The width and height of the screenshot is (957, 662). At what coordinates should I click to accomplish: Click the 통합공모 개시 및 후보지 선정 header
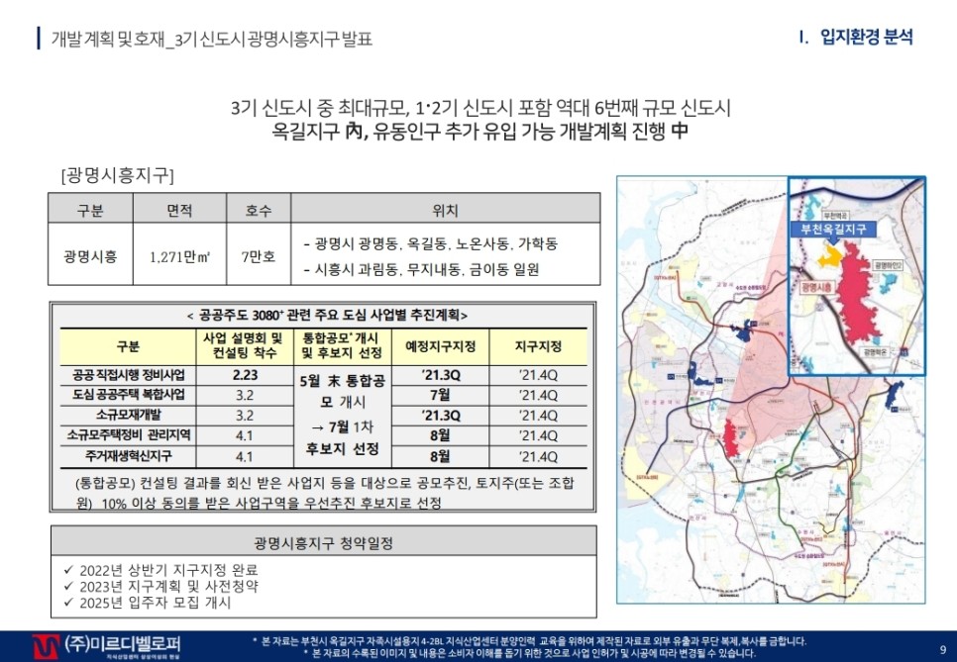pyautogui.click(x=342, y=345)
